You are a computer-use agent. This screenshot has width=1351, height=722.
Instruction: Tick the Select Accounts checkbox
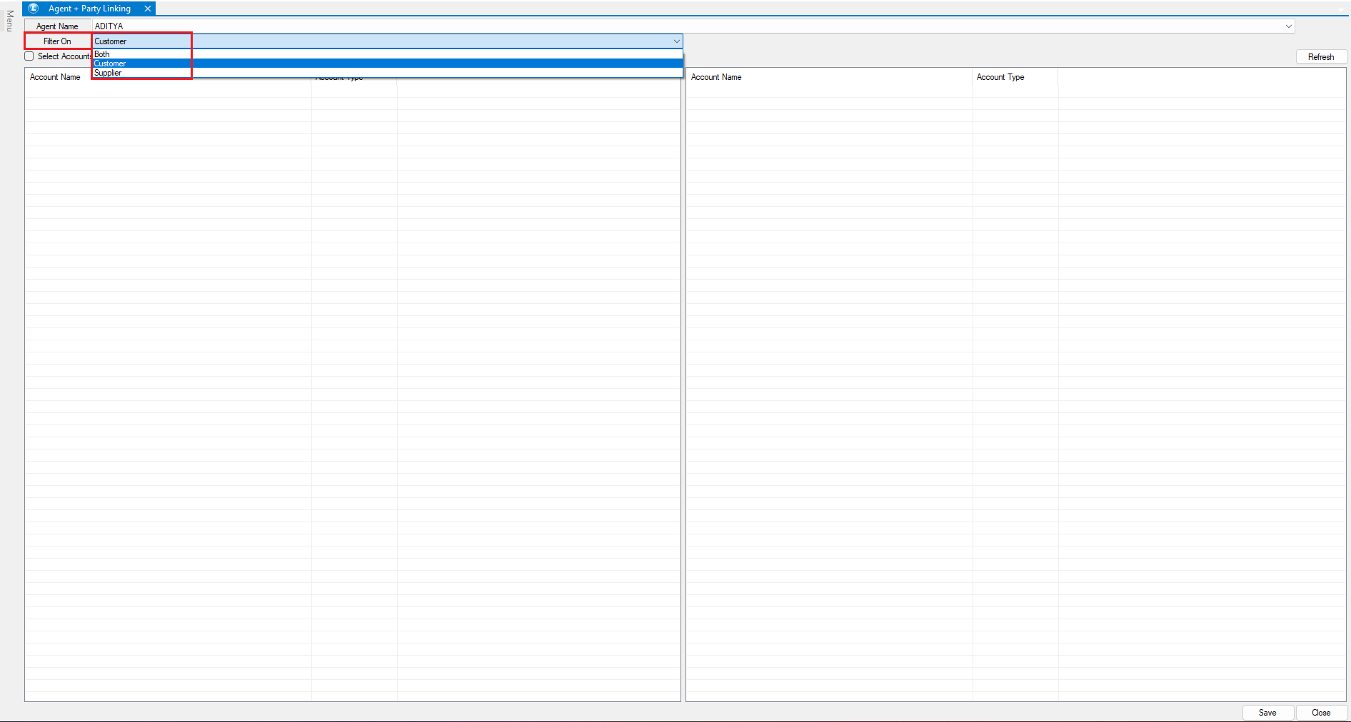click(29, 56)
